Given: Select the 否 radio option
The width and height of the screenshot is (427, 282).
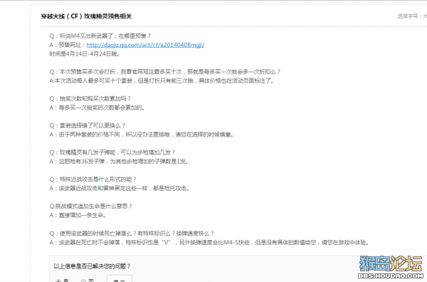Looking at the screenshot, I should pos(83,281).
